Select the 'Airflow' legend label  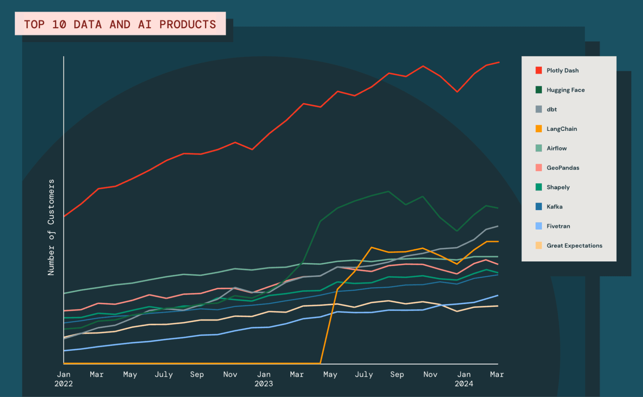click(x=556, y=148)
